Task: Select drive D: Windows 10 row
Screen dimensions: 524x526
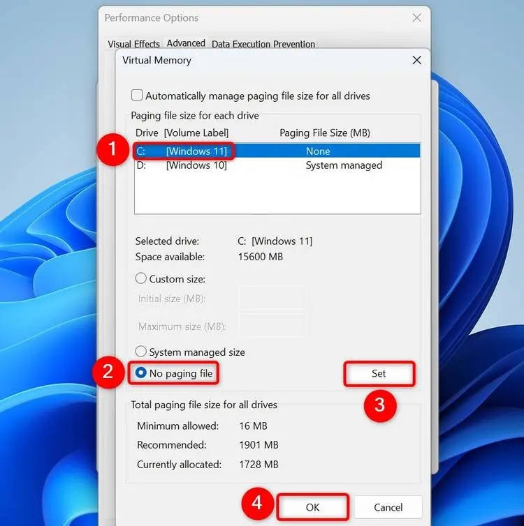Action: 277,165
